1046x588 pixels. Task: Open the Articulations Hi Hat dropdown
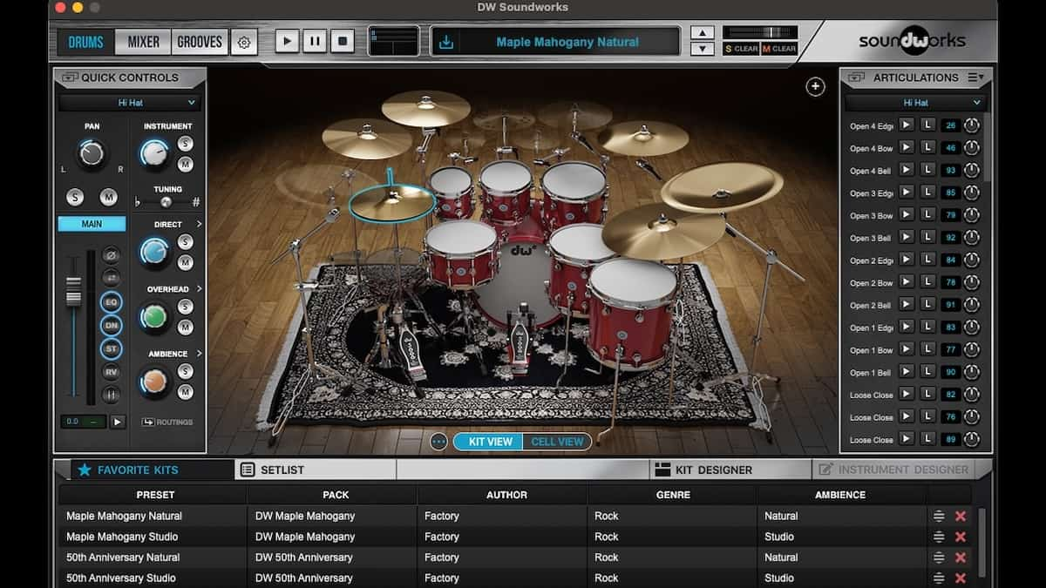click(x=916, y=103)
